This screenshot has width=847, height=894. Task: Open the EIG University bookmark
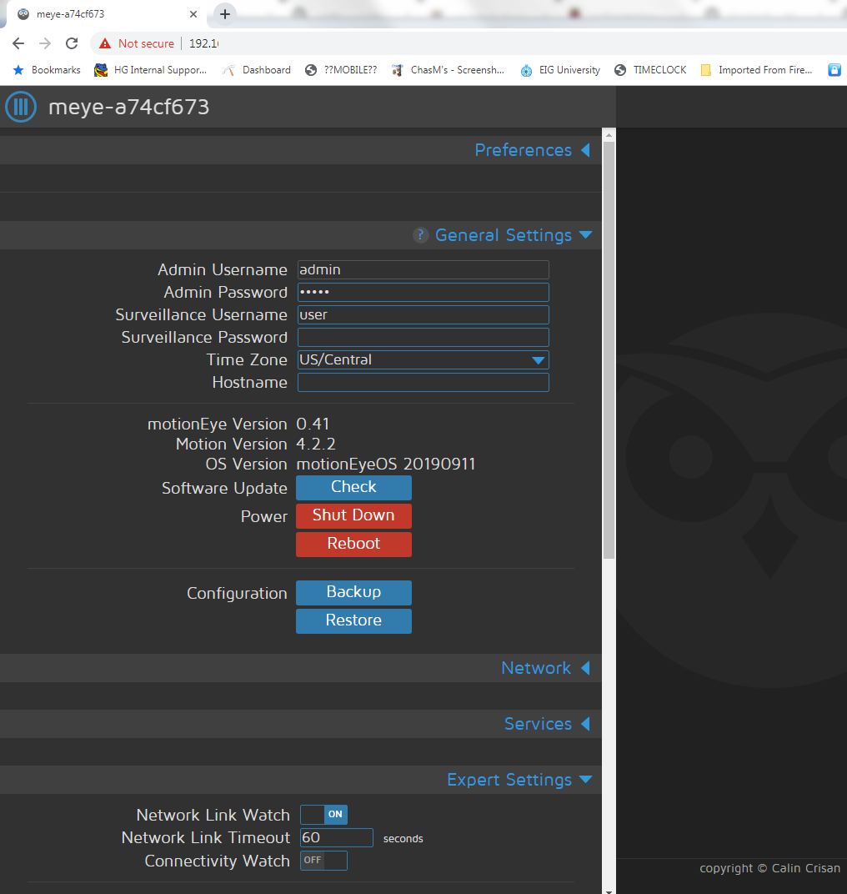560,70
